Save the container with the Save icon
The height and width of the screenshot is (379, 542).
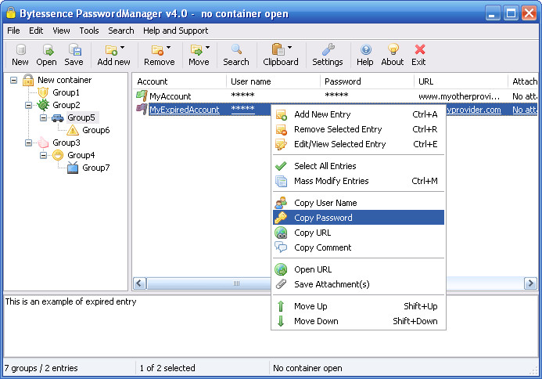tap(74, 50)
